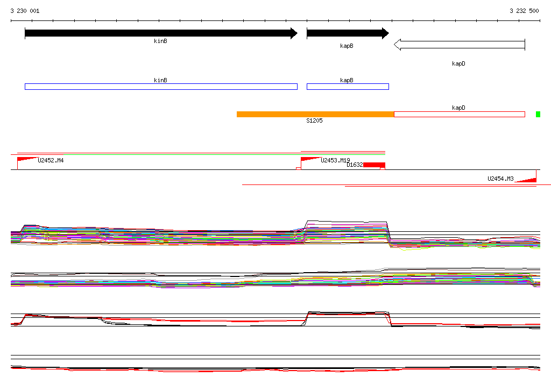This screenshot has height=384, width=551.
Task: Click the long green transcript line
Action: coord(224,154)
